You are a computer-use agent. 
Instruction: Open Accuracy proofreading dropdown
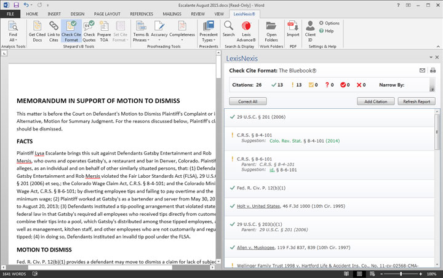[159, 31]
